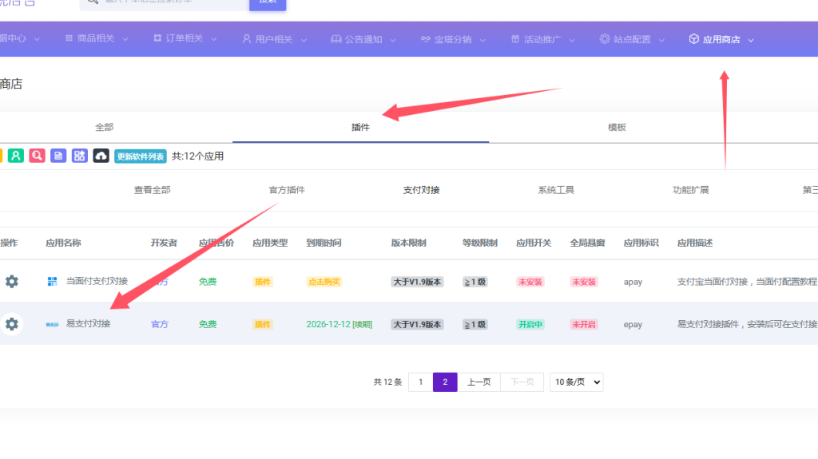The height and width of the screenshot is (459, 818).
Task: Click the green user icon in toolbar
Action: [16, 156]
